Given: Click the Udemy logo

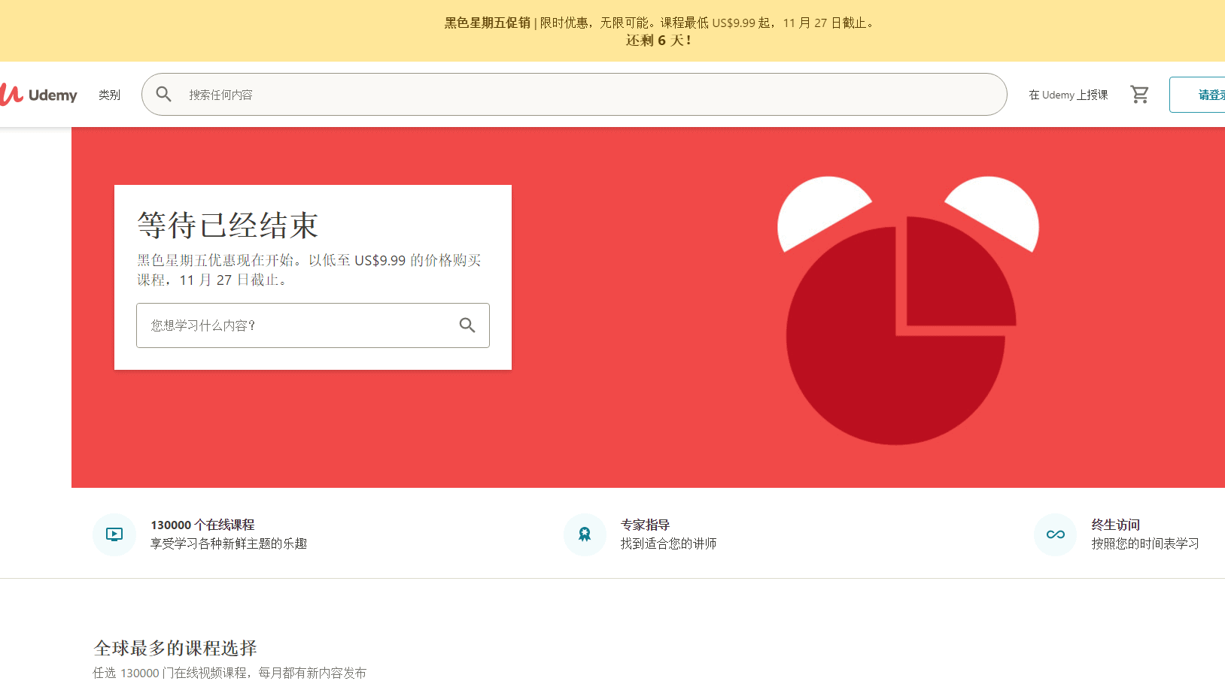Looking at the screenshot, I should pyautogui.click(x=38, y=95).
